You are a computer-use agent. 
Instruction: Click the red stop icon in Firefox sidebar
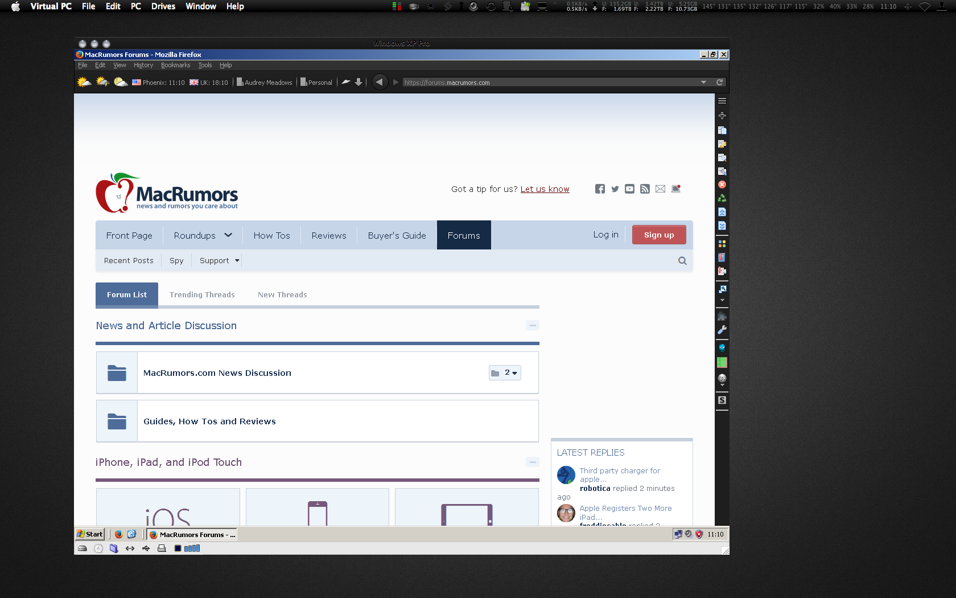tap(722, 185)
